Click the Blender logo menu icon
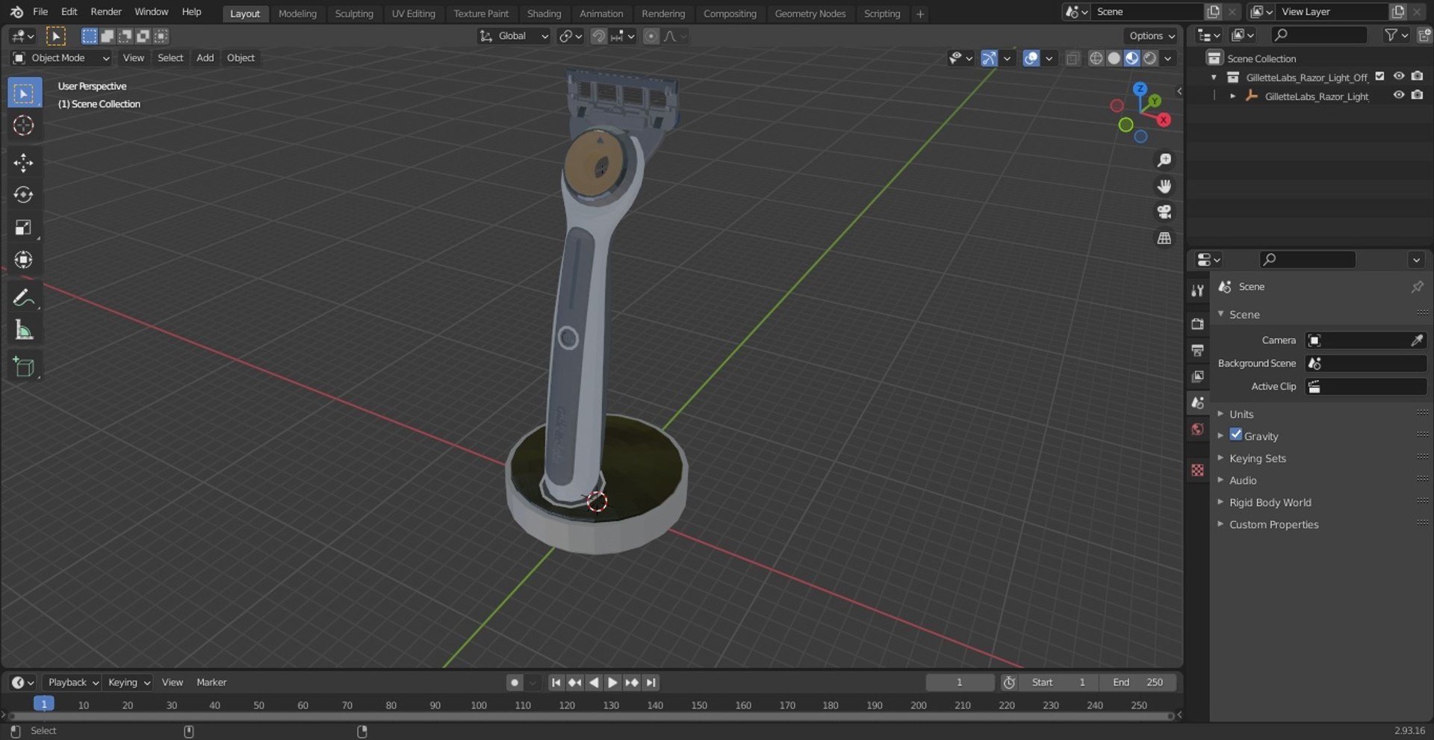 16,12
